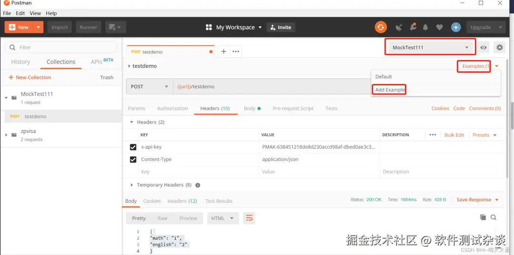
Task: Open the Presets dropdown
Action: tap(484, 135)
